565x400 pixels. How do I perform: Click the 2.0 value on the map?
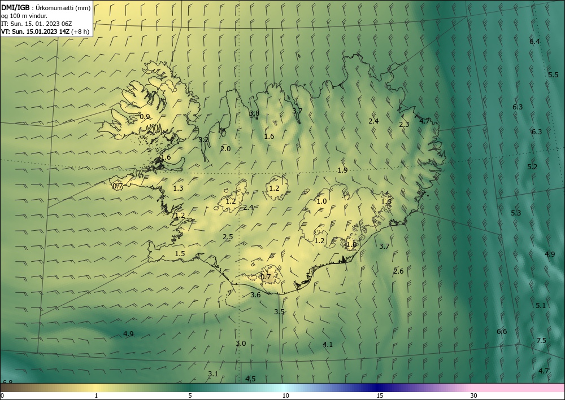[225, 148]
